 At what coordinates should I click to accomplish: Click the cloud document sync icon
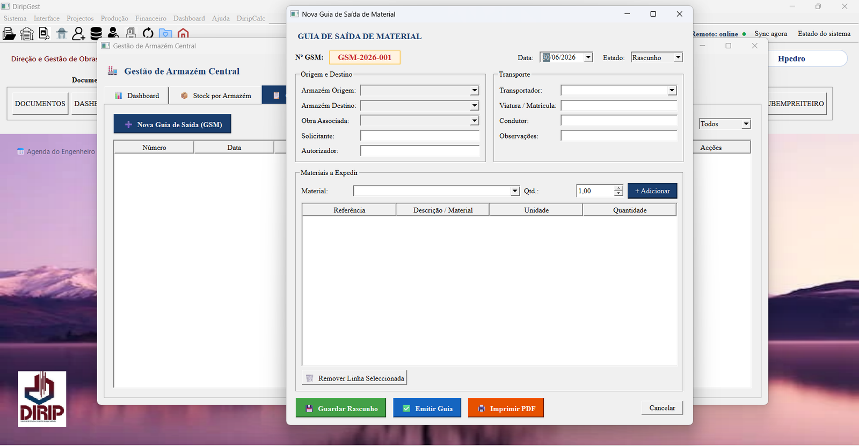pos(27,34)
